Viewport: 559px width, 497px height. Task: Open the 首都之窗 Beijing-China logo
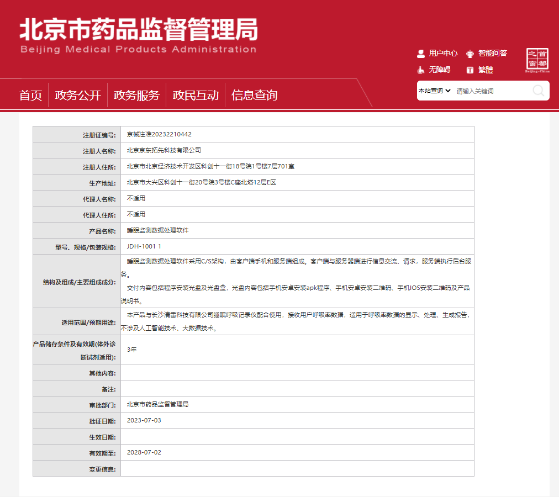pos(537,60)
